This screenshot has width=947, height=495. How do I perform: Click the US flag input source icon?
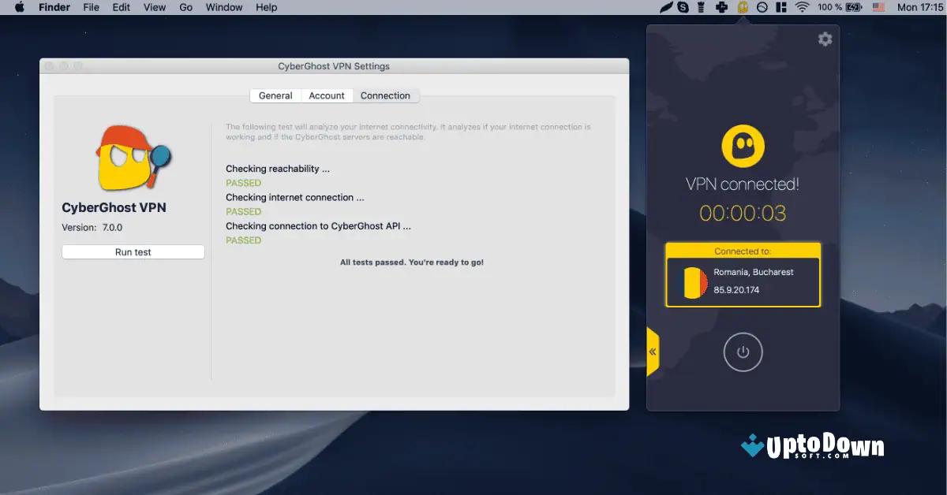click(878, 7)
